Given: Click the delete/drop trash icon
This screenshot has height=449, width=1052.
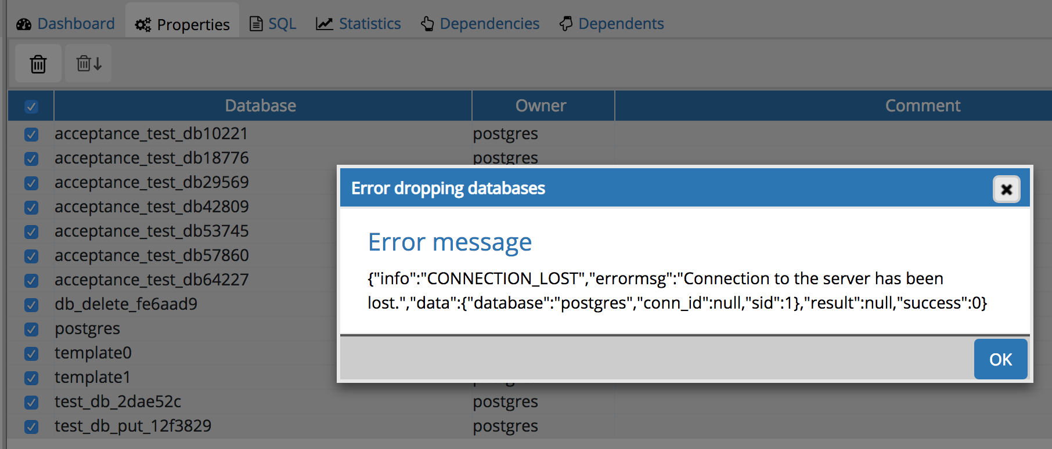Looking at the screenshot, I should 38,64.
